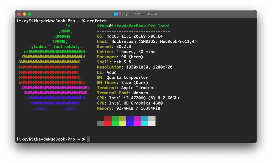Viewport: 272px width, 163px height.
Task: Click the dark teal color block in top row
Action: point(144,118)
